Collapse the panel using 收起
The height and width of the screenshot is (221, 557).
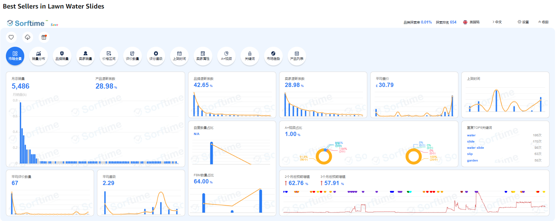click(x=543, y=22)
